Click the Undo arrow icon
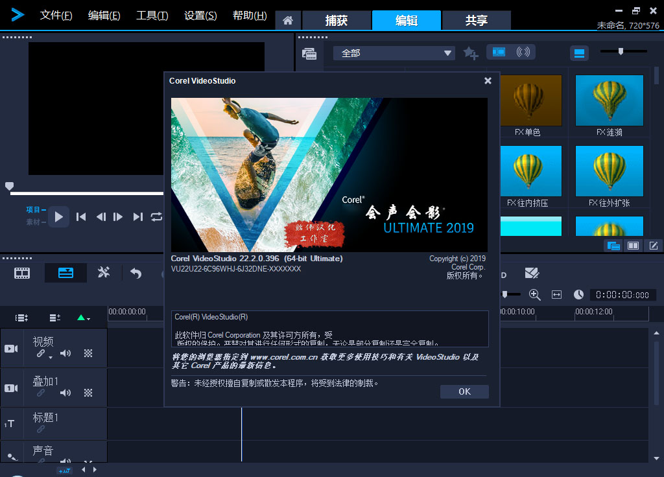The height and width of the screenshot is (477, 664). 136,273
